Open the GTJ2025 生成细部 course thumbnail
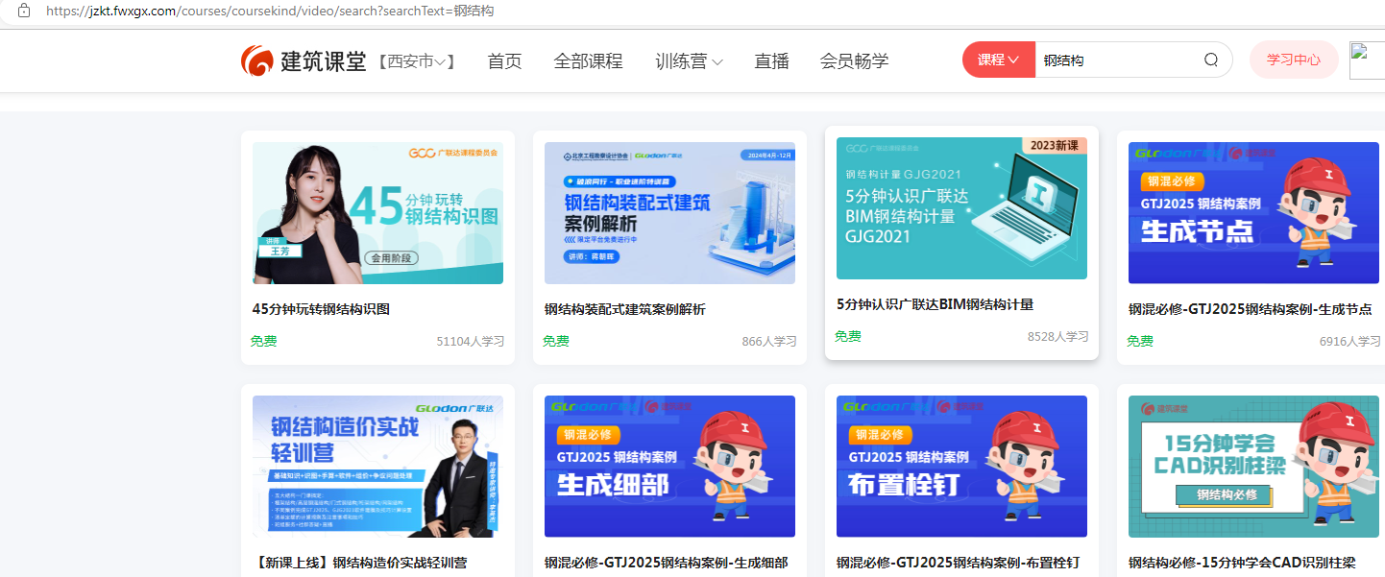Viewport: 1385px width, 577px height. point(669,467)
